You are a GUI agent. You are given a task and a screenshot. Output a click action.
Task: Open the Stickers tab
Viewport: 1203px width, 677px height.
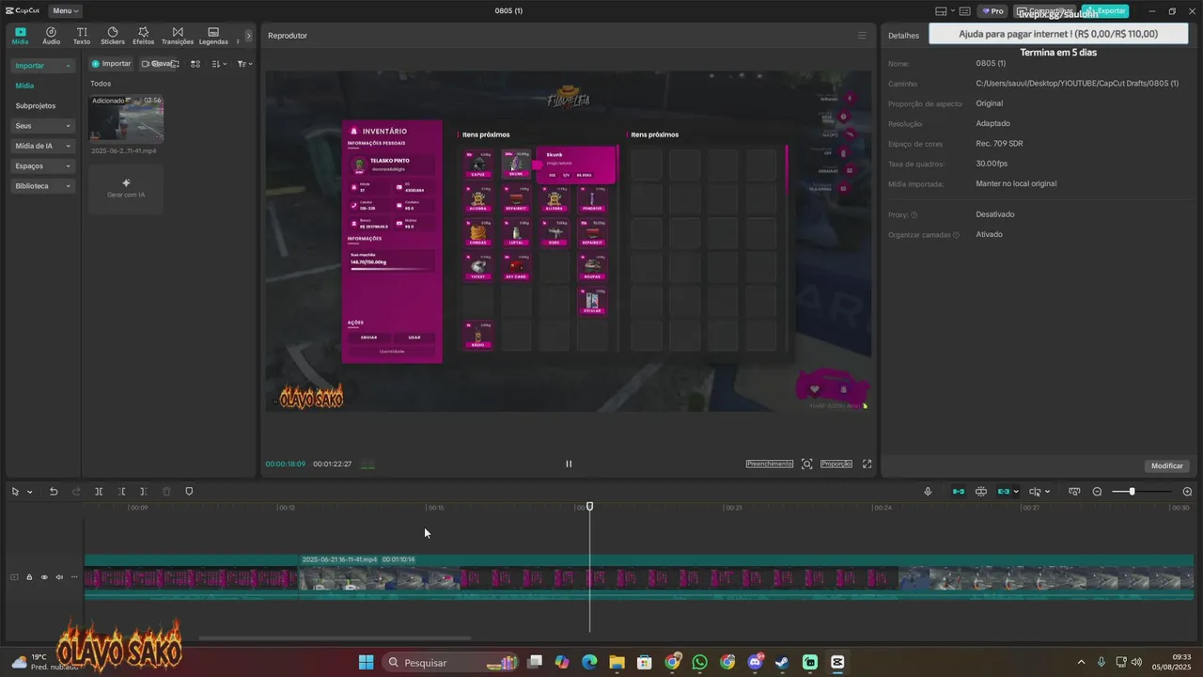113,36
